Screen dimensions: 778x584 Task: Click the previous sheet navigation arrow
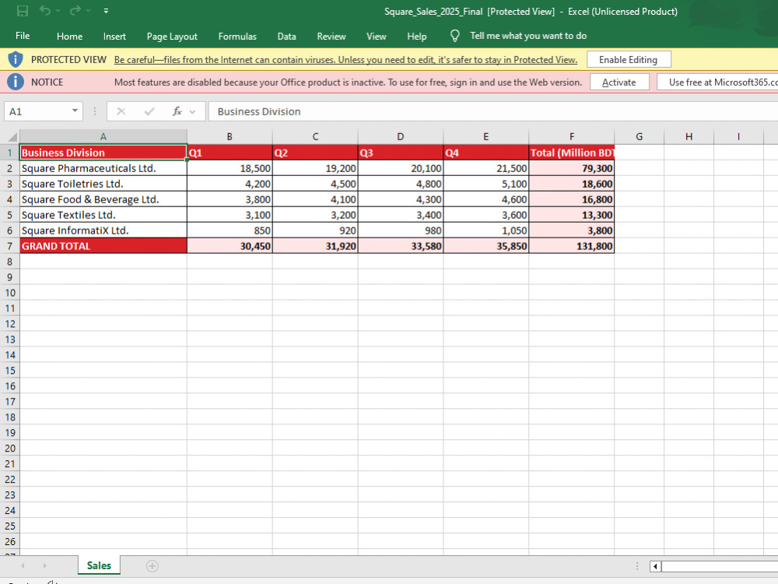pyautogui.click(x=23, y=565)
